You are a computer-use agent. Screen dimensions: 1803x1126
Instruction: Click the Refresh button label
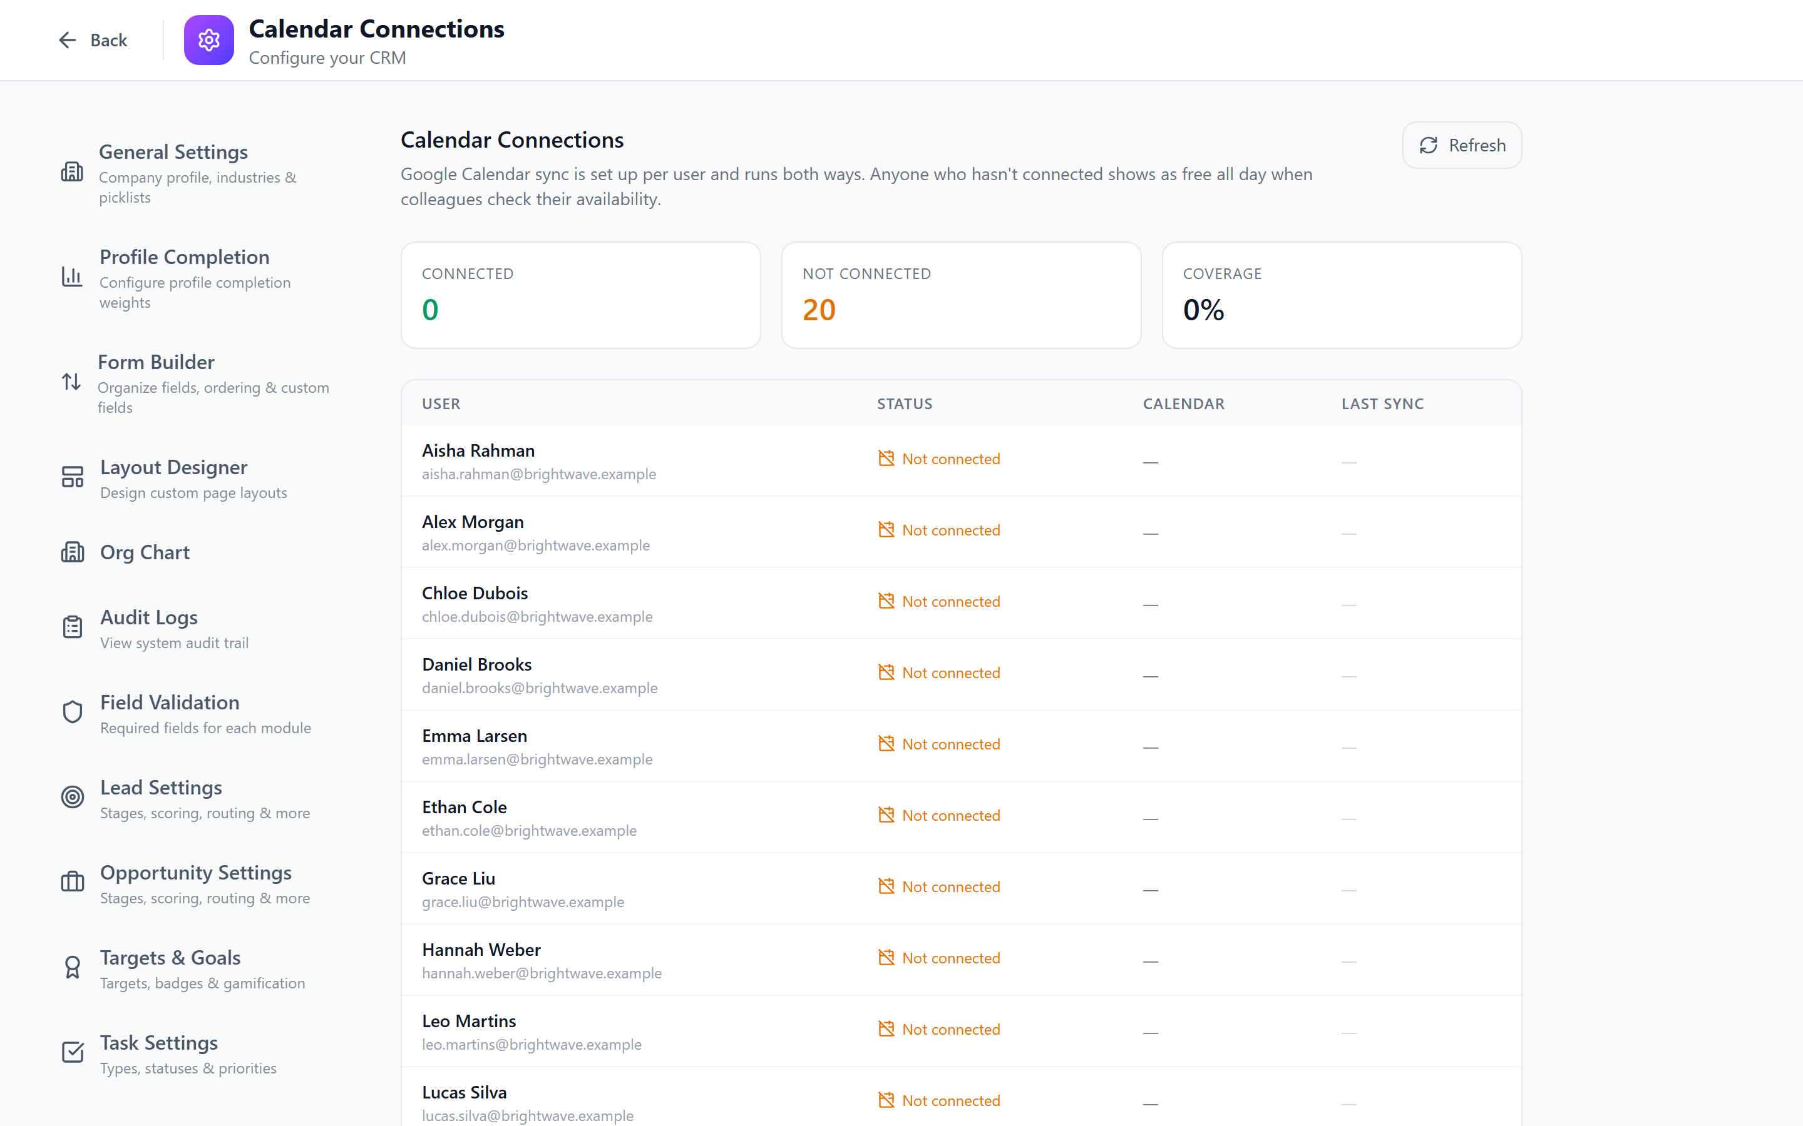[1477, 145]
